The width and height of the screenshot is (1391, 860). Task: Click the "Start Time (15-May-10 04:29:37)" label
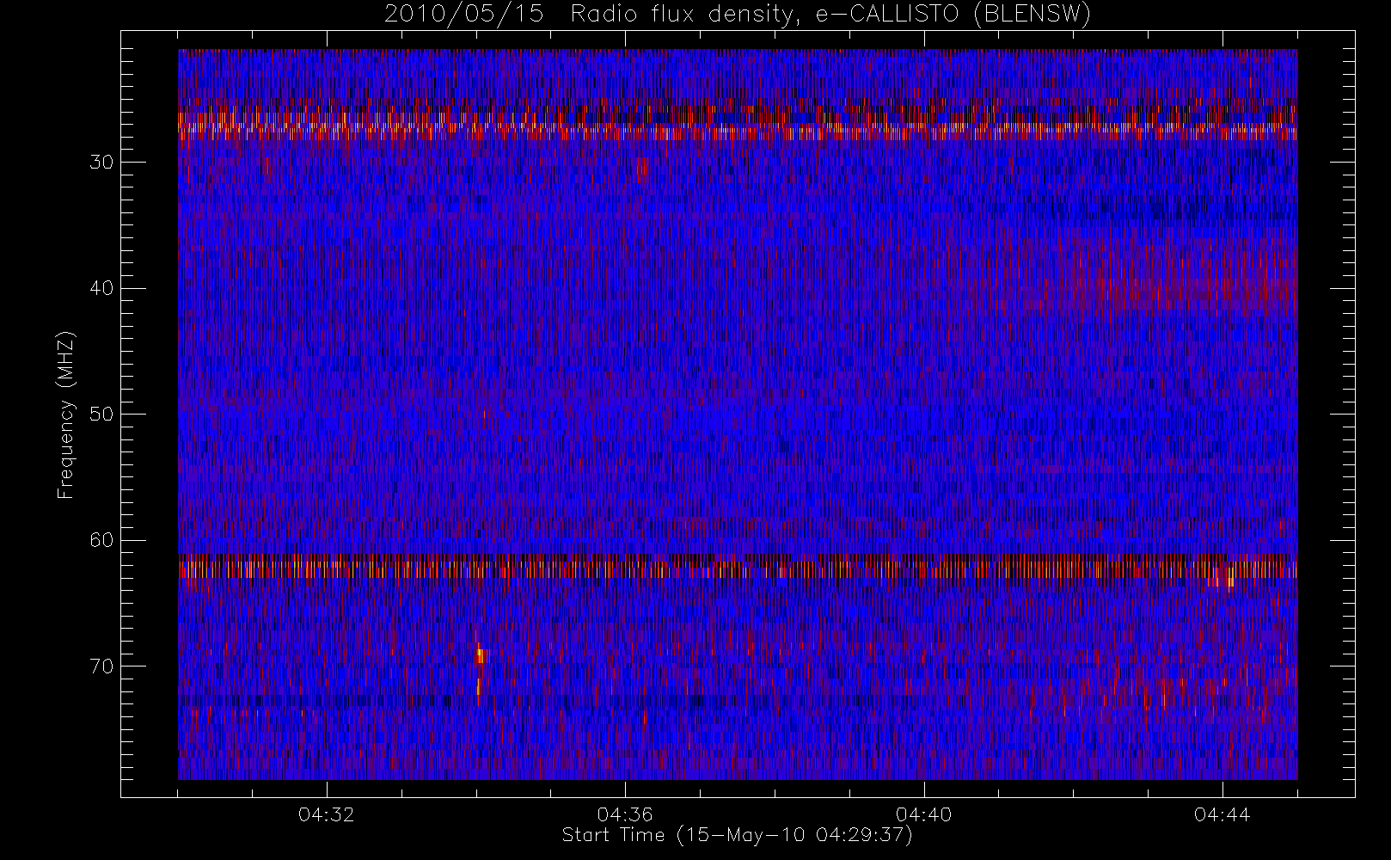coord(737,835)
